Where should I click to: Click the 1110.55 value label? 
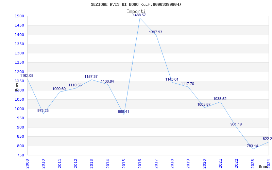75,85
